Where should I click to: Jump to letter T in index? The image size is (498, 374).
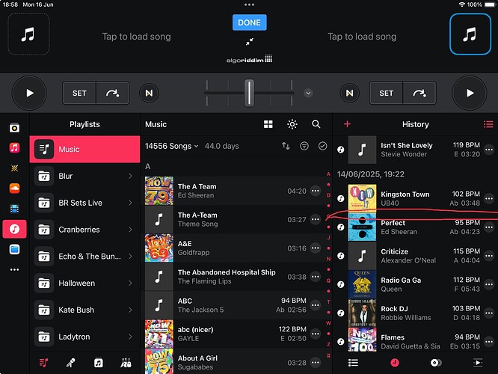tap(328, 301)
